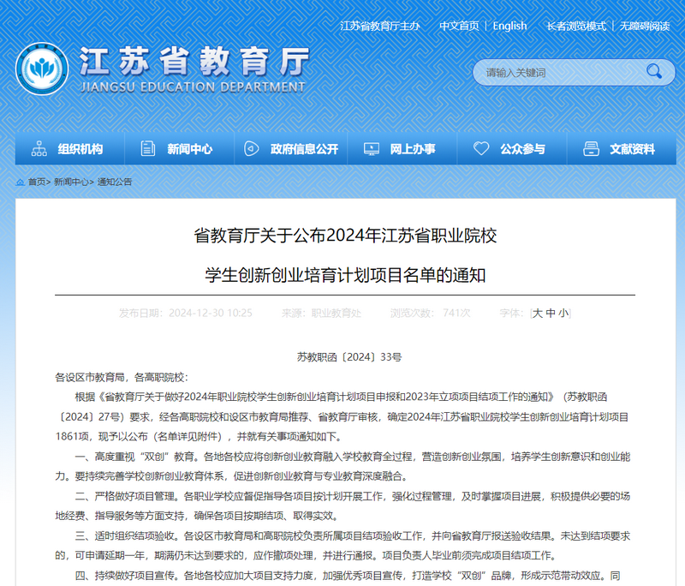Click the 政府信息公开 info circle icon
The image size is (685, 586).
click(250, 147)
